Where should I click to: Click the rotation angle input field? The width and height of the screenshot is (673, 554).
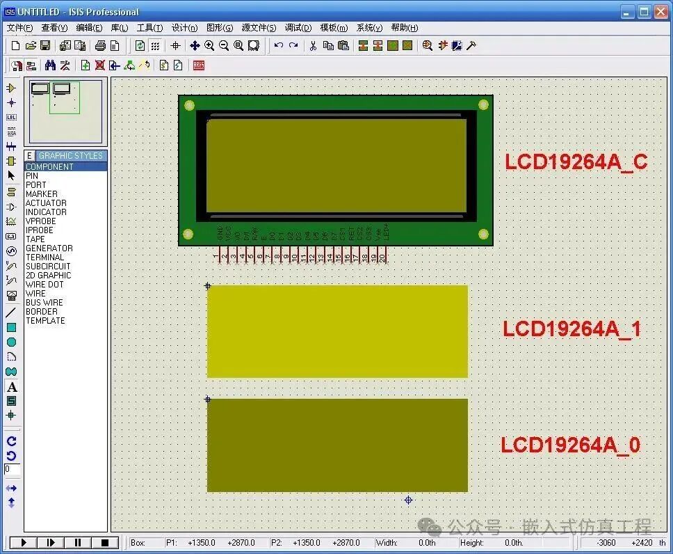(x=12, y=469)
